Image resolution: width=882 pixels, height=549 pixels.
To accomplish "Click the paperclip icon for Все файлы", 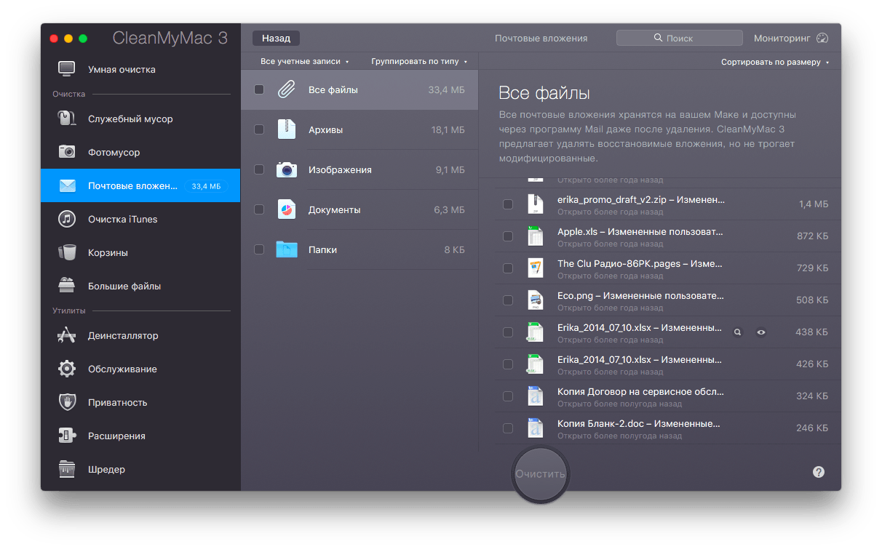I will coord(287,90).
